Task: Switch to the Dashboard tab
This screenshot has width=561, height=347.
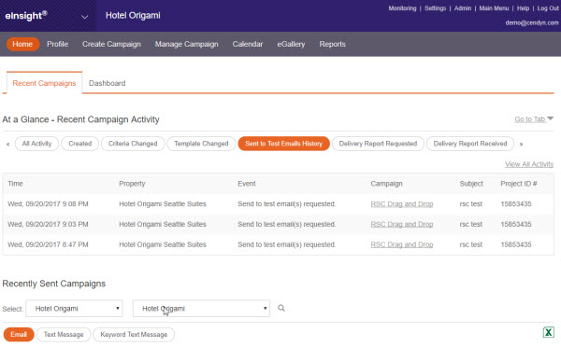Action: (107, 83)
